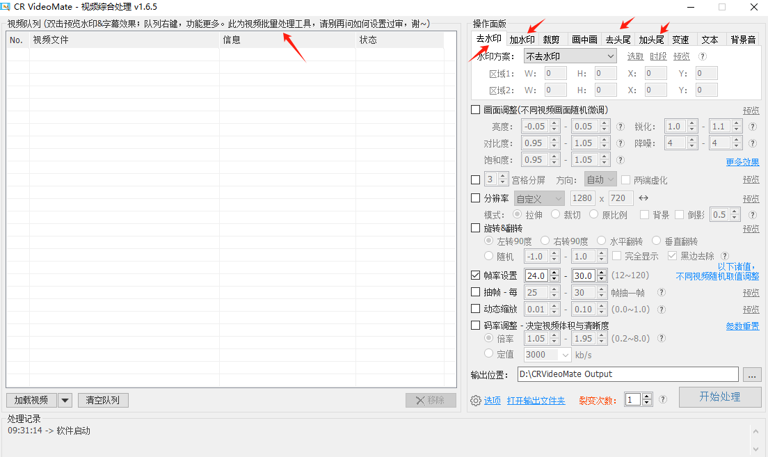Click the 打开输出文件夹 link
768x457 pixels.
point(536,401)
